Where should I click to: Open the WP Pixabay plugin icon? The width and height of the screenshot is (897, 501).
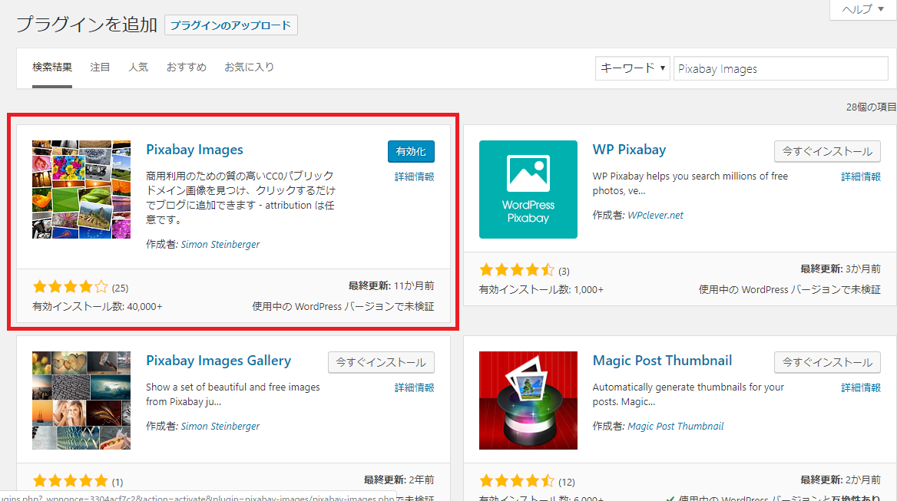click(528, 189)
